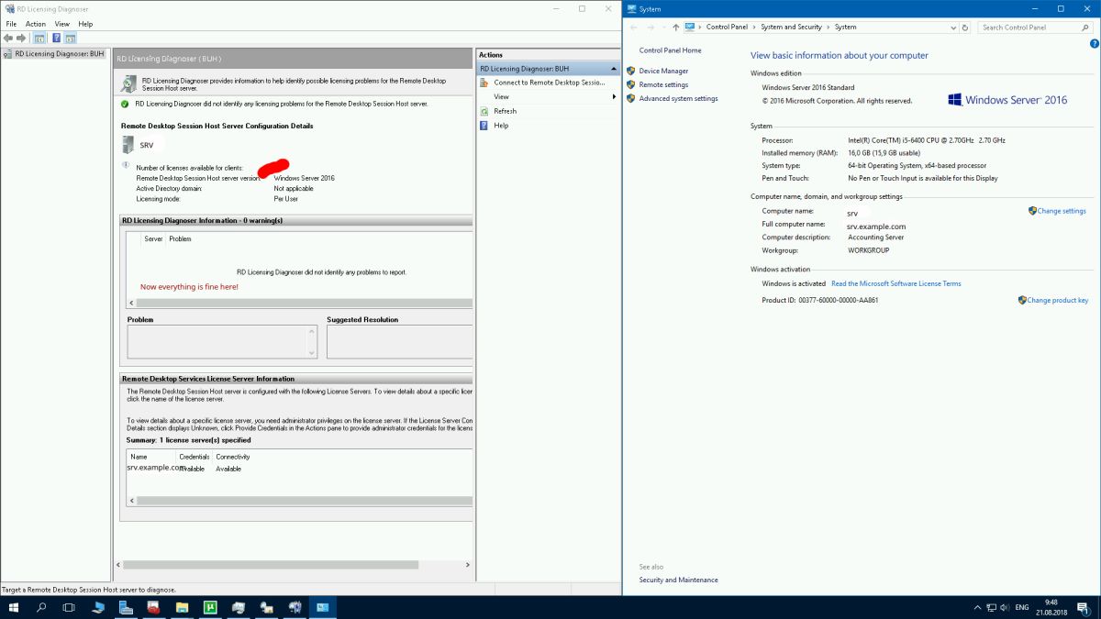Click the Forward arrow in RD Licensing Diagnoser toolbar
The width and height of the screenshot is (1101, 619).
(x=20, y=39)
